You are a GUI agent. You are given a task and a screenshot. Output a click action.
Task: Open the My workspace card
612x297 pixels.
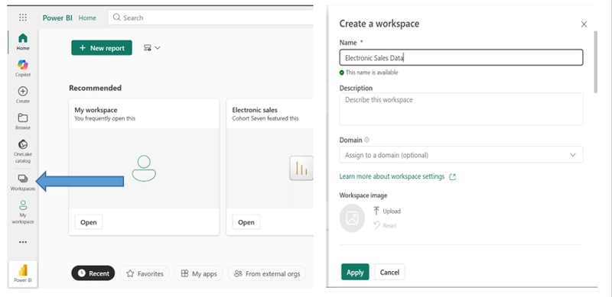[x=89, y=222]
